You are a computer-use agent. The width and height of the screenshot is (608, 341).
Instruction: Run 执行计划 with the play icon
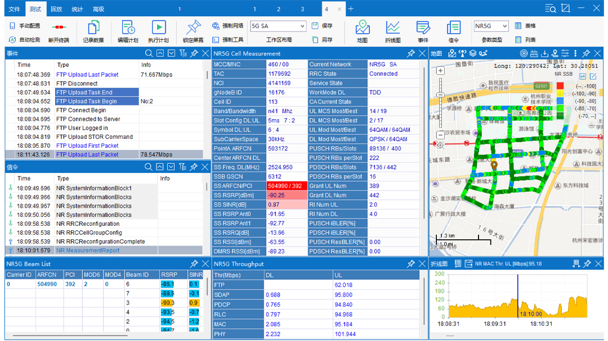click(159, 28)
